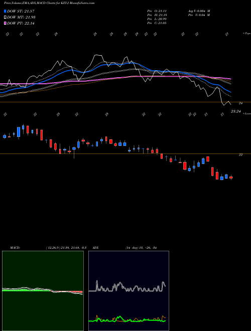Select the 'DOW ST: 21.57' legend text

point(21,11)
